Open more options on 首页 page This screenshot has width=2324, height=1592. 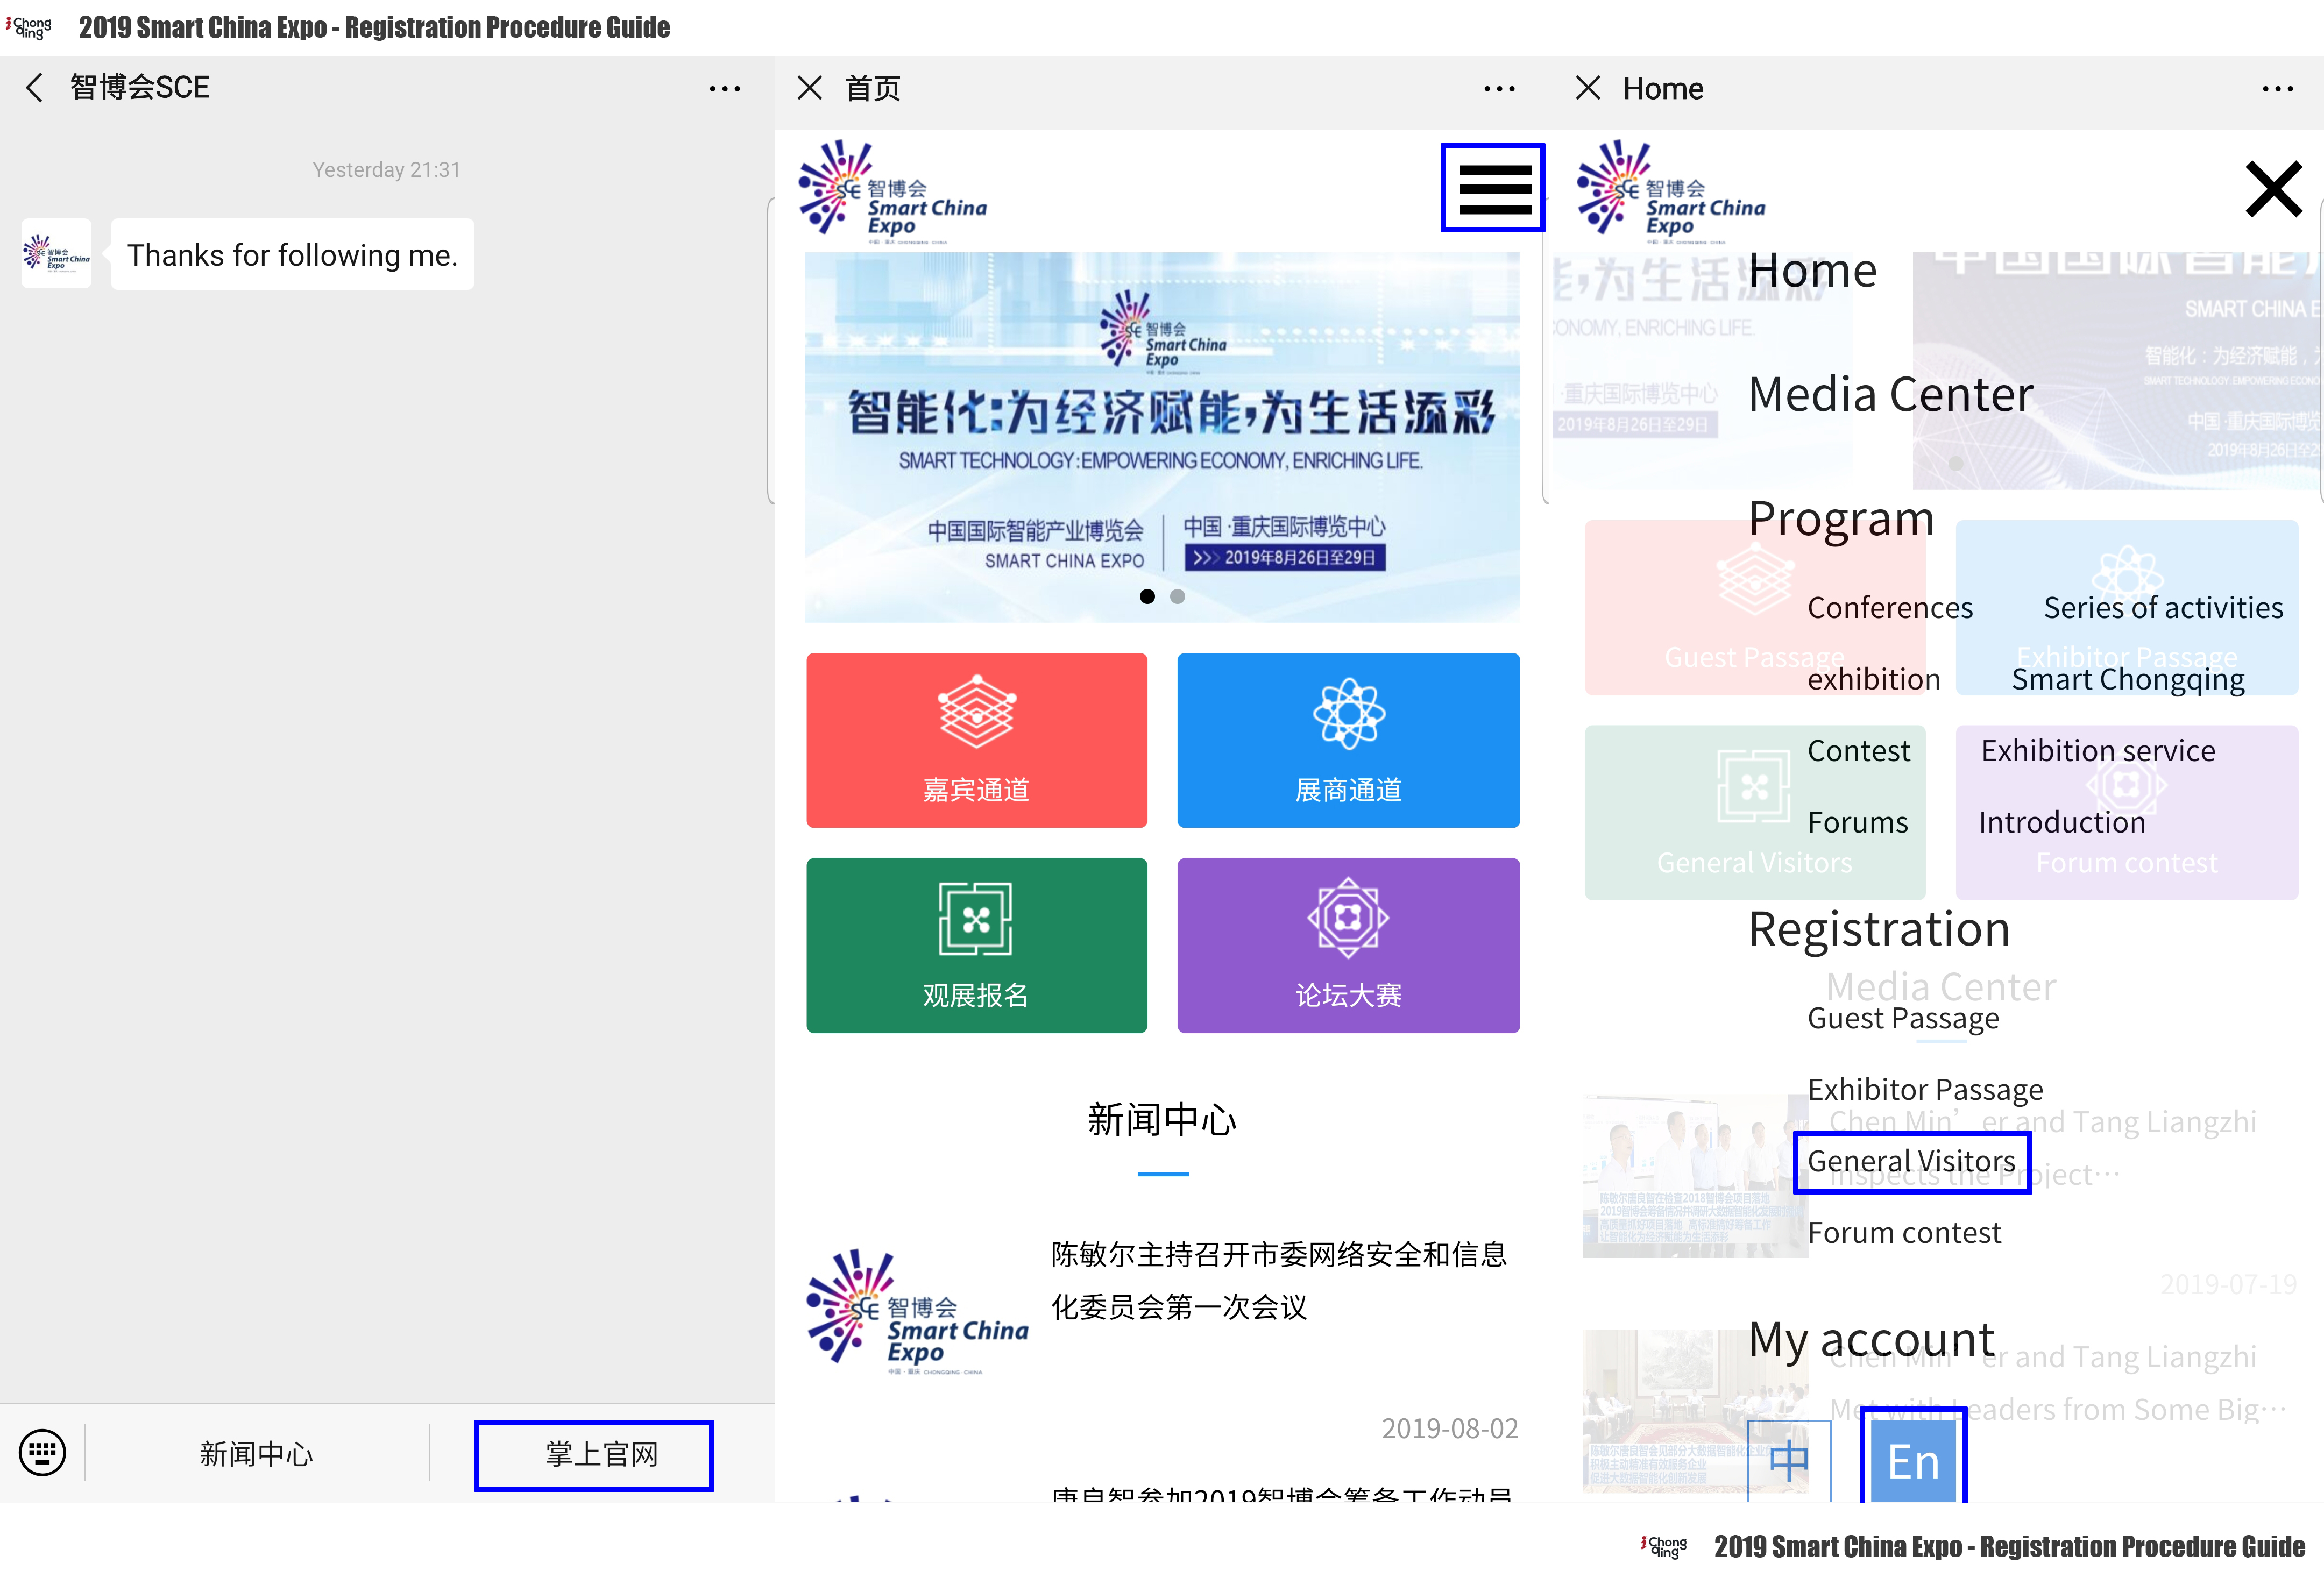[1499, 89]
